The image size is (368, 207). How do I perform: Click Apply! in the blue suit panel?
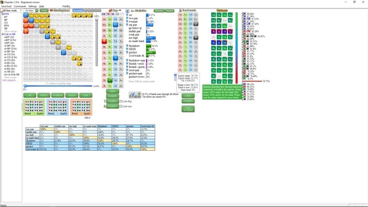coord(64,113)
